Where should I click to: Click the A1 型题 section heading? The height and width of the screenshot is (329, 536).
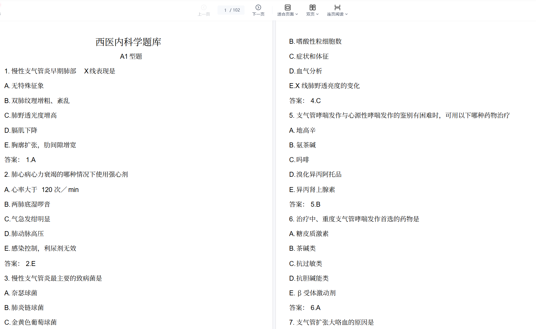[x=131, y=56]
